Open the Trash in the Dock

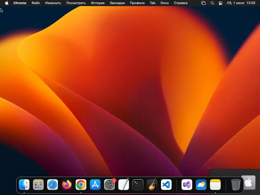click(x=236, y=184)
